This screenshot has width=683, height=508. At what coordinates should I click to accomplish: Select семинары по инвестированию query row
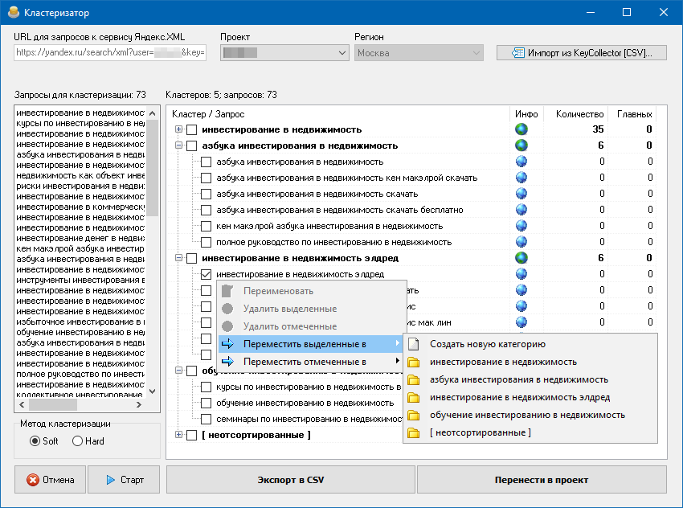click(x=309, y=419)
